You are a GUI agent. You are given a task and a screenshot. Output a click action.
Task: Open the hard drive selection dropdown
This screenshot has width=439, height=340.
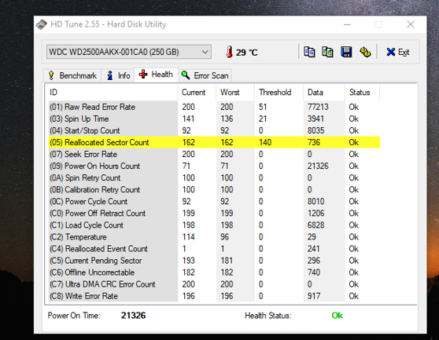[129, 52]
